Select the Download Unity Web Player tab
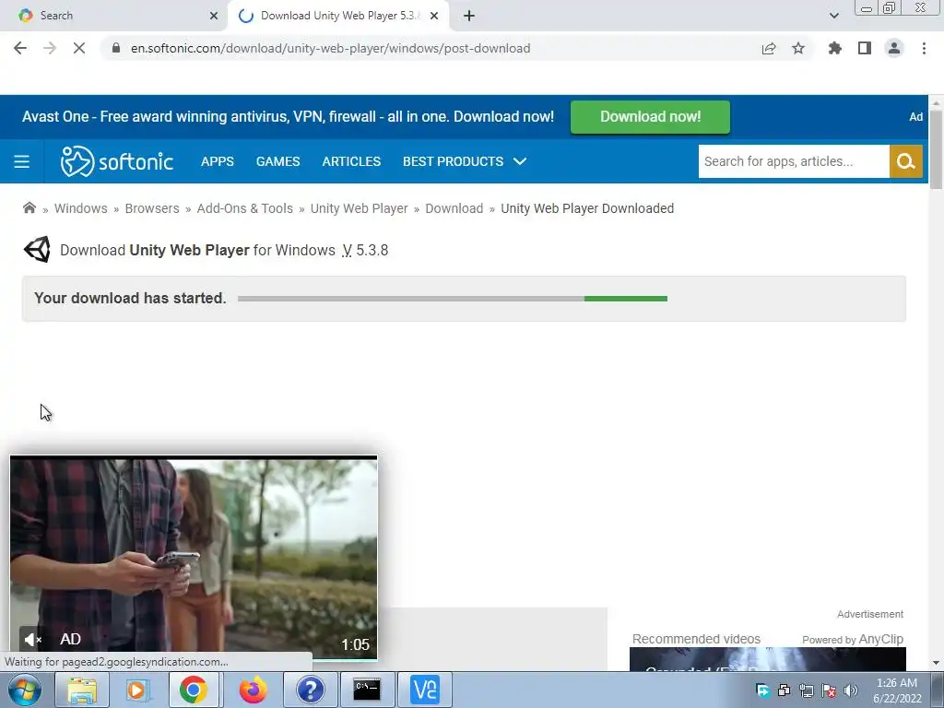The image size is (944, 708). [337, 16]
